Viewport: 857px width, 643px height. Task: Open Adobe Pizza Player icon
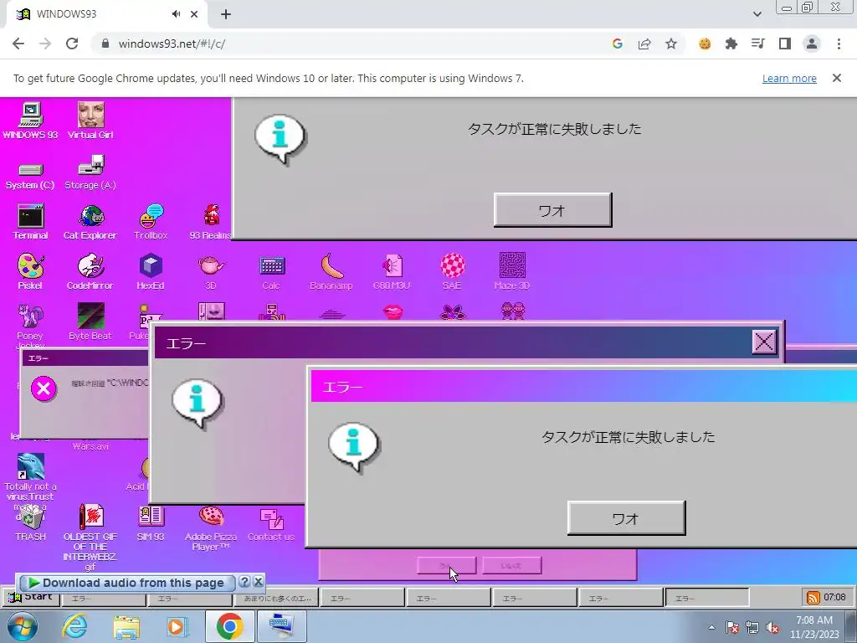[x=210, y=527]
